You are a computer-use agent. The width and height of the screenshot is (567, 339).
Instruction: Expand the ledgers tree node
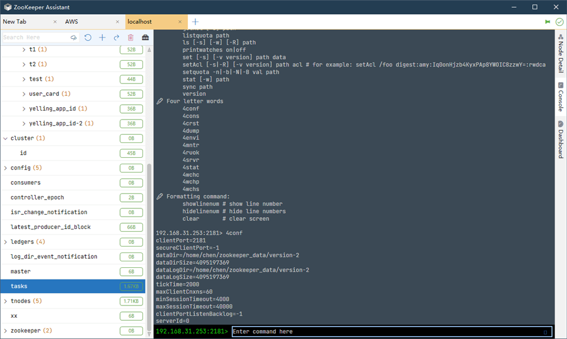pyautogui.click(x=5, y=242)
